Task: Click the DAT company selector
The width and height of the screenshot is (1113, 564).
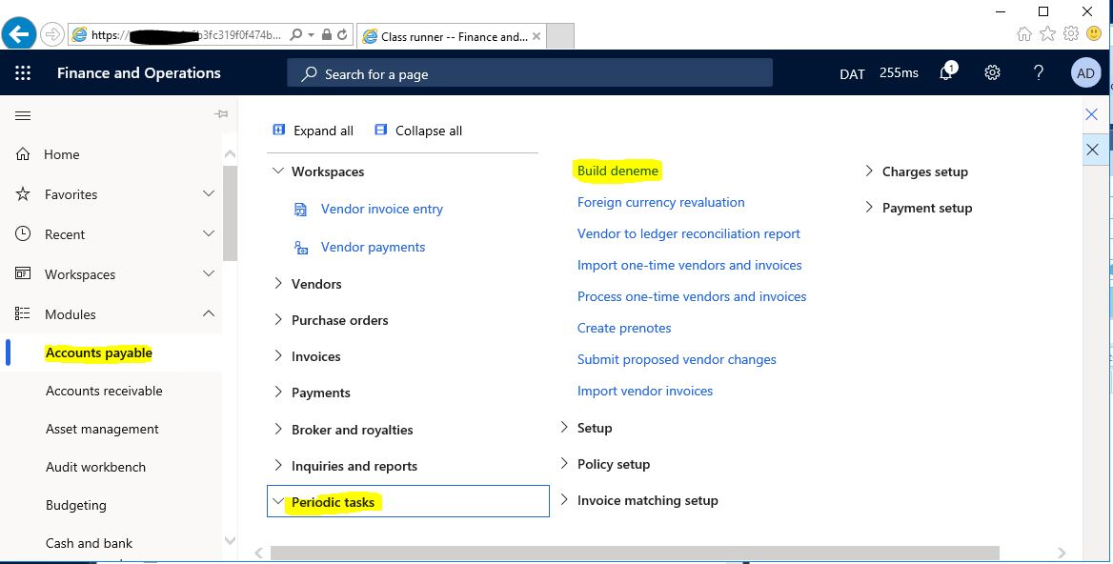Action: [852, 73]
